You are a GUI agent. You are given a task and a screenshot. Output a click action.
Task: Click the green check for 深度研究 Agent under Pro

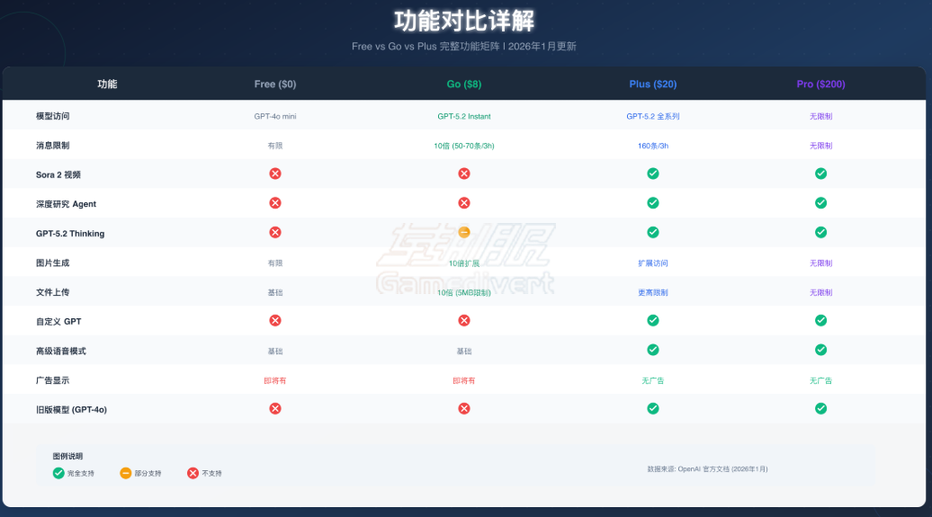point(820,203)
